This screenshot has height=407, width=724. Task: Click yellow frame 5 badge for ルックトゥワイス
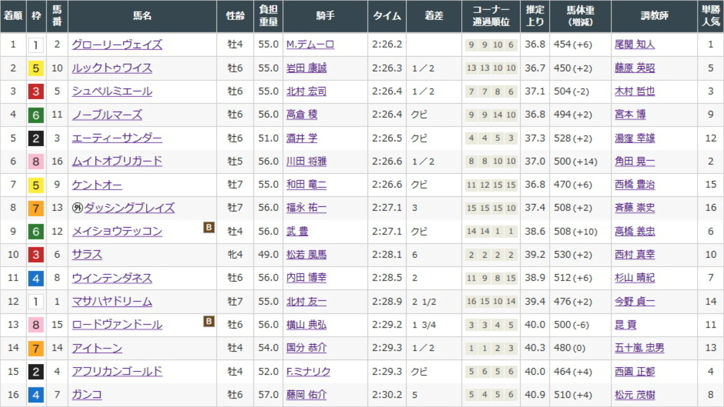tap(36, 68)
